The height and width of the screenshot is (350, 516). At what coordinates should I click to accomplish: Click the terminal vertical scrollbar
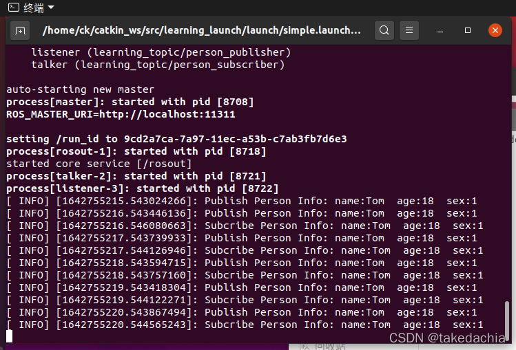click(507, 321)
